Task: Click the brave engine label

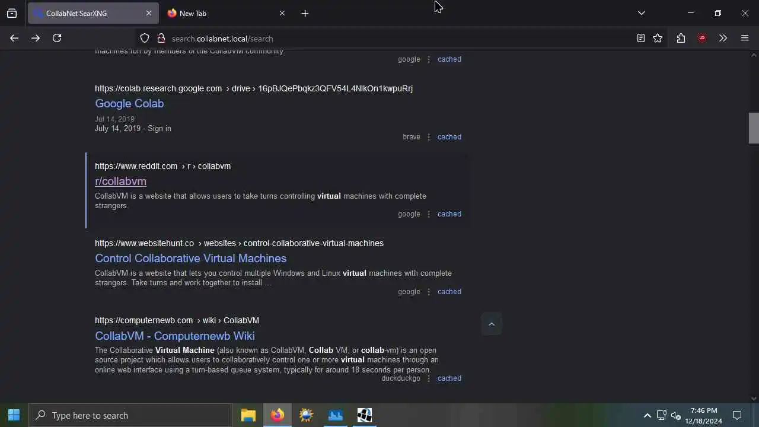Action: 412,137
